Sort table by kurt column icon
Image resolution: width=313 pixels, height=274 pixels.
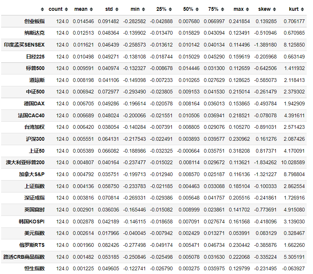(303, 9)
